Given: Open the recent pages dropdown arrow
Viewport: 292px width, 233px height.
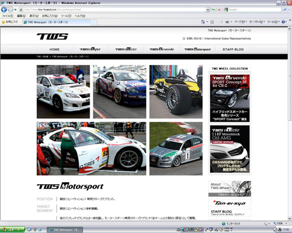Looking at the screenshot, I should pos(15,9).
